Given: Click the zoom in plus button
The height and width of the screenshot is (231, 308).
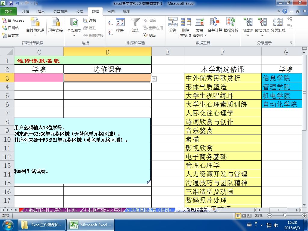Looking at the screenshot, I should [x=304, y=216].
